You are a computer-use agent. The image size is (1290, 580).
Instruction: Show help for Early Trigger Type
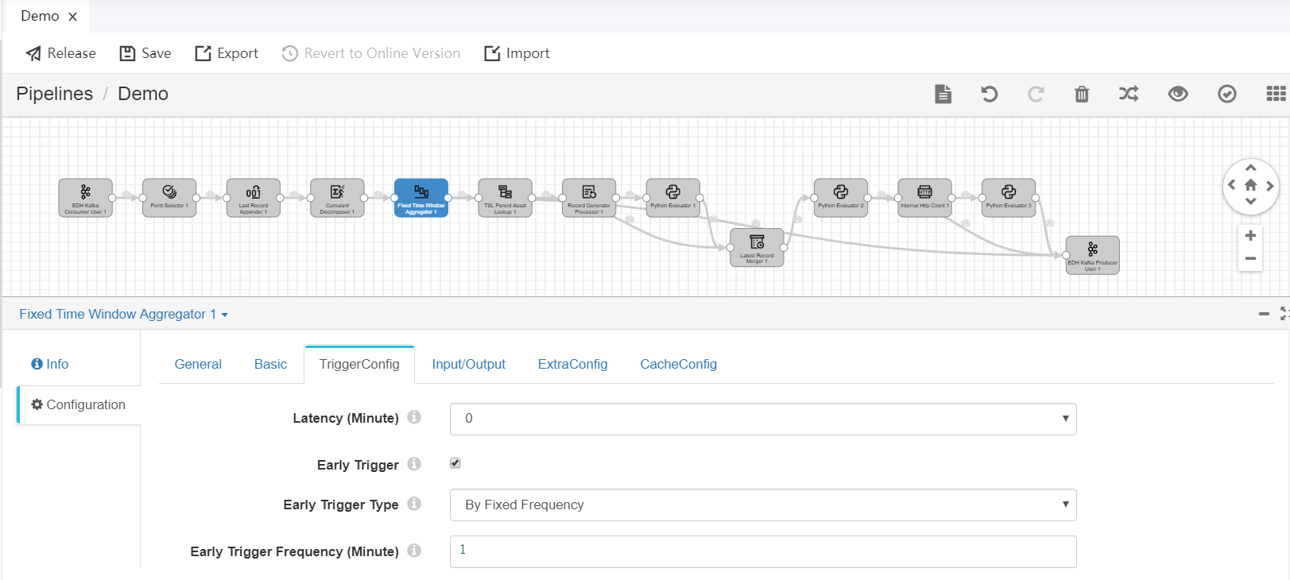point(414,504)
